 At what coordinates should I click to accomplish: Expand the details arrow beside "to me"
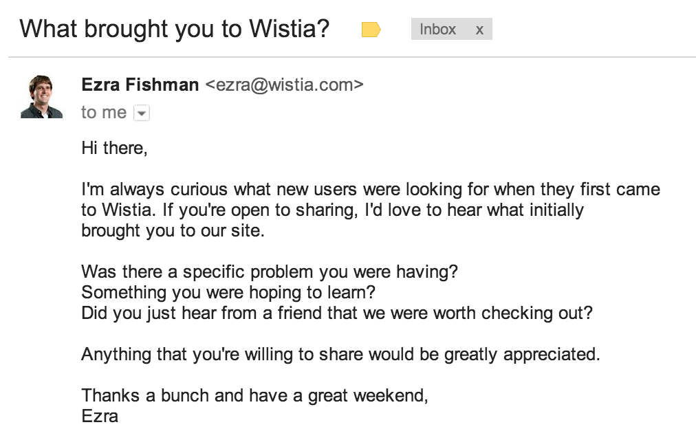142,113
